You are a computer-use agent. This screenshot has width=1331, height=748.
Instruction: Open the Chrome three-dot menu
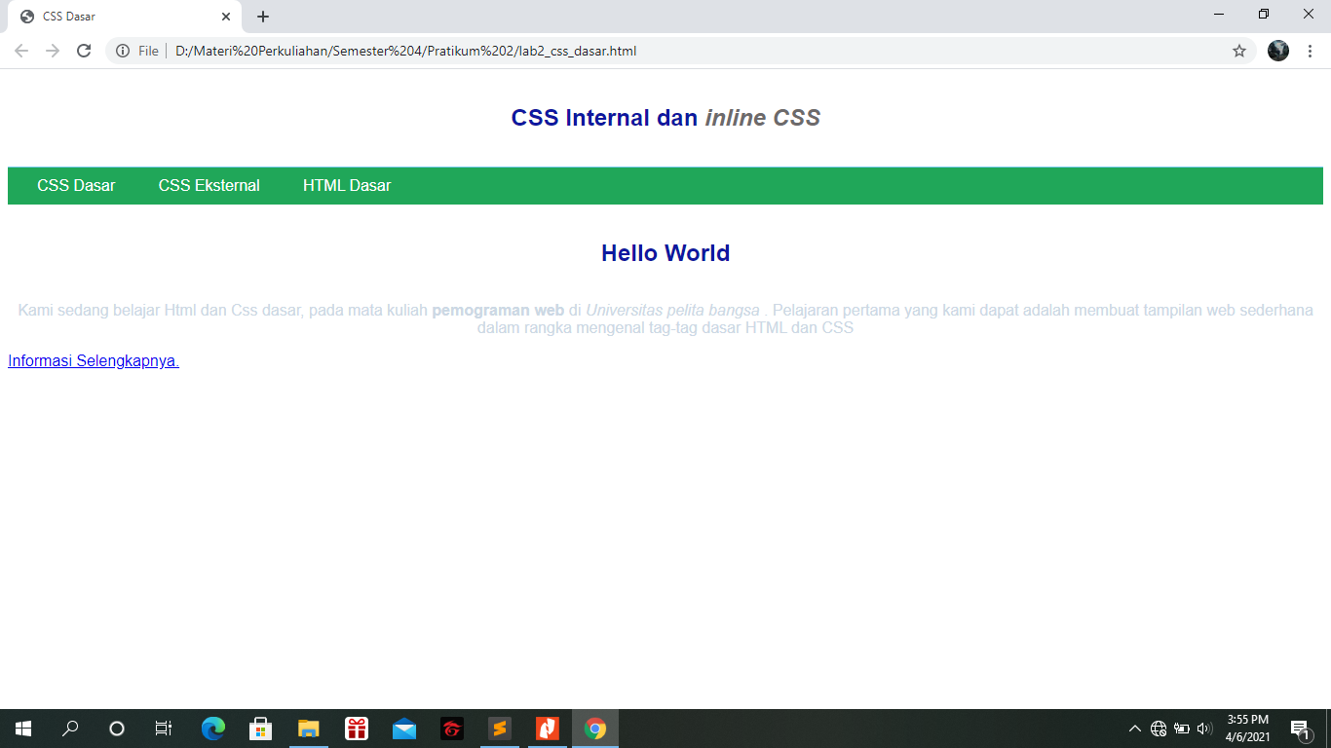(x=1310, y=51)
